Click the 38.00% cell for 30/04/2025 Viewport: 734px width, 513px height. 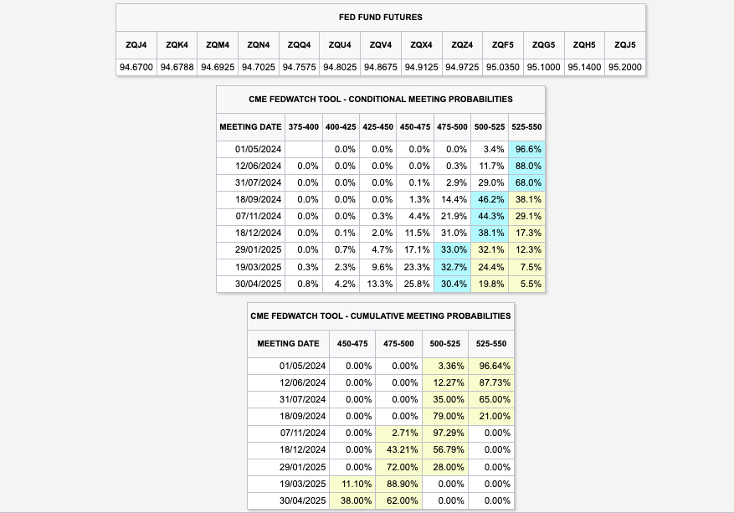click(x=352, y=500)
